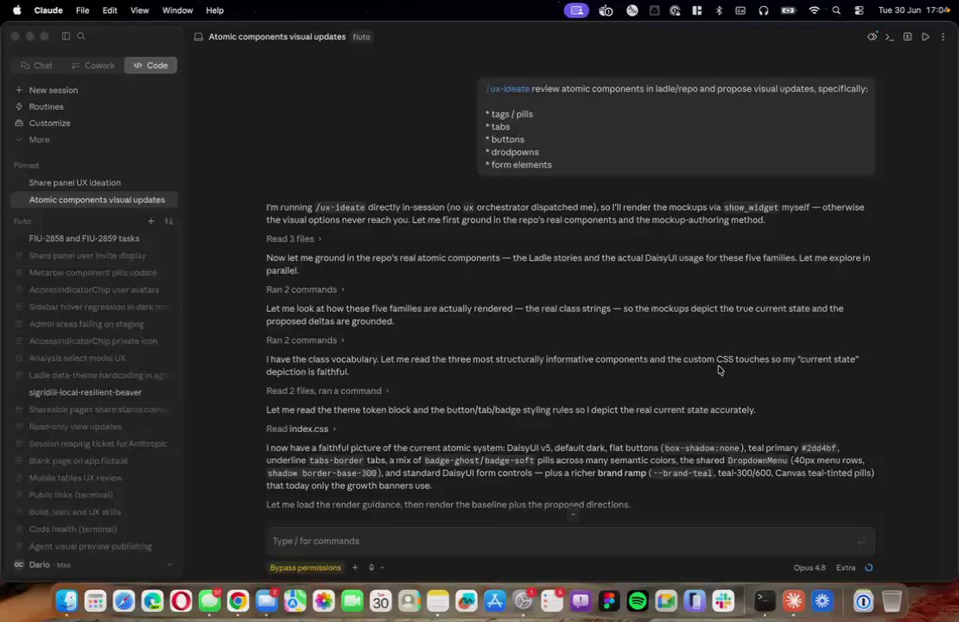Open Terminal from the Dock

763,601
